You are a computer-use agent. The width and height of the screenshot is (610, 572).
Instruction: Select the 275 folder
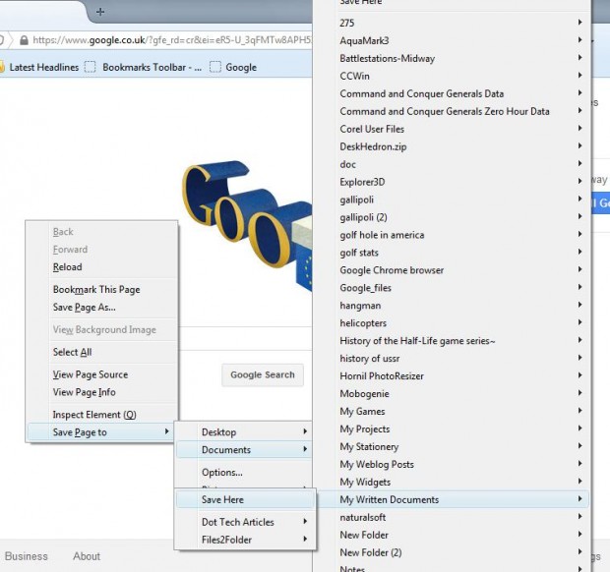[x=452, y=23]
